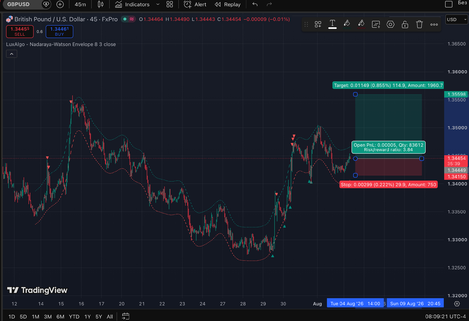469x321 pixels.
Task: Click the undo arrow
Action: (255, 4)
